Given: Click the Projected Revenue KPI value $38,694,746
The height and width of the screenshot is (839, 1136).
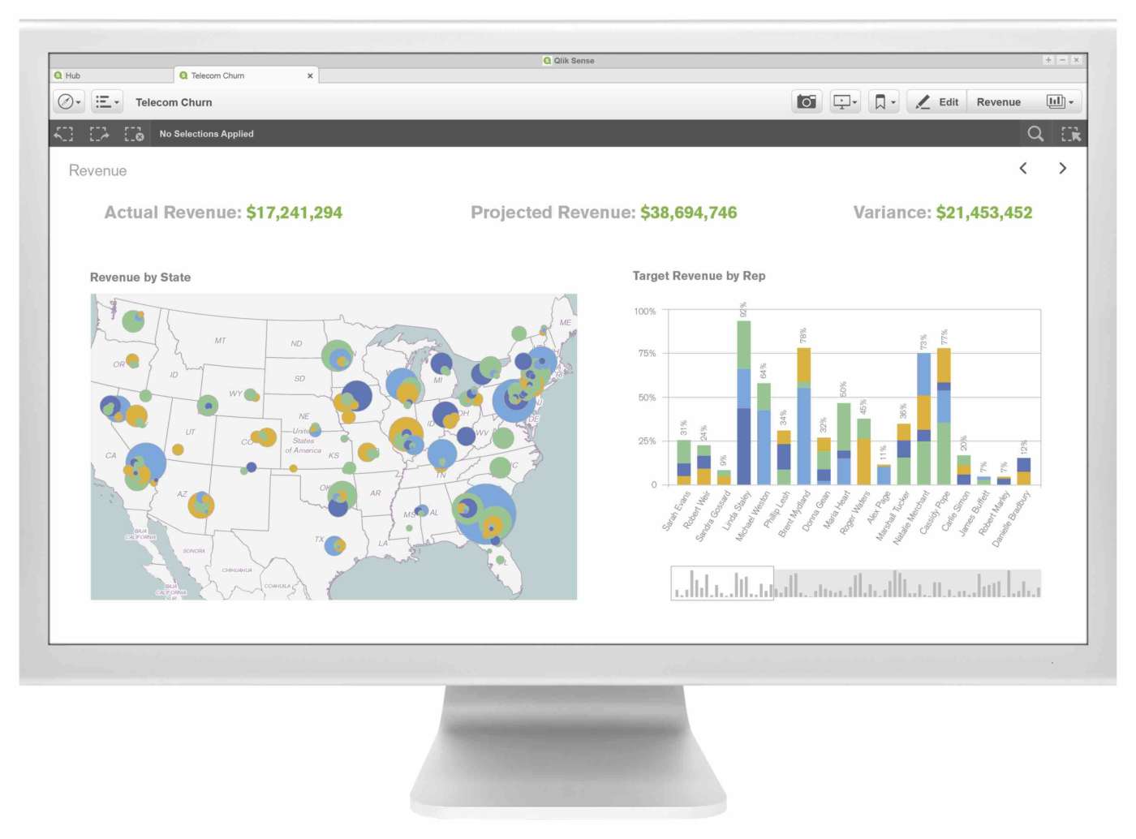Looking at the screenshot, I should 689,213.
